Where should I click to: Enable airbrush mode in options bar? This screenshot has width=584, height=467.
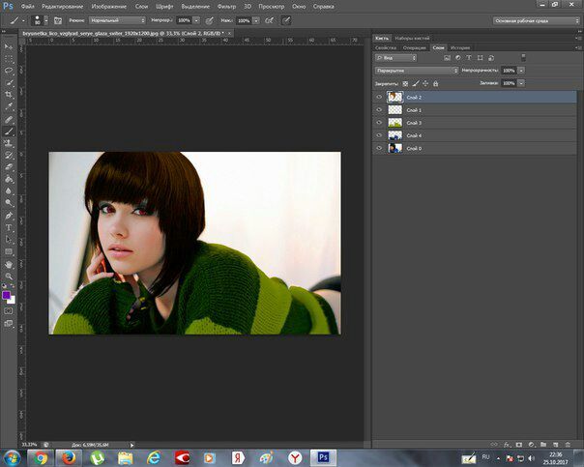(269, 20)
